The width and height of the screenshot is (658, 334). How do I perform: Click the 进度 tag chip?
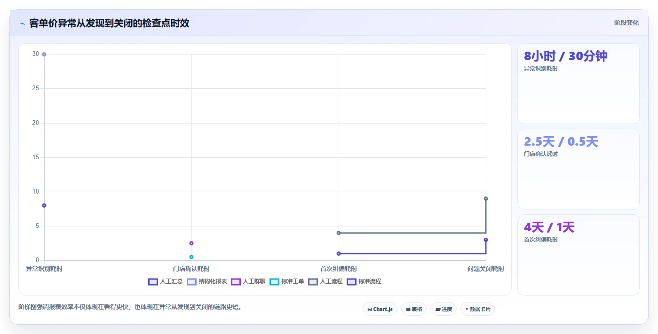click(x=444, y=309)
